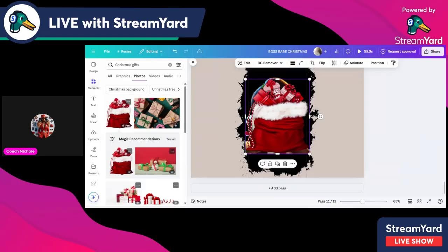Image resolution: width=448 pixels, height=252 pixels.
Task: Open options for snowman gifts recommendation photo
Action: pyautogui.click(x=172, y=151)
